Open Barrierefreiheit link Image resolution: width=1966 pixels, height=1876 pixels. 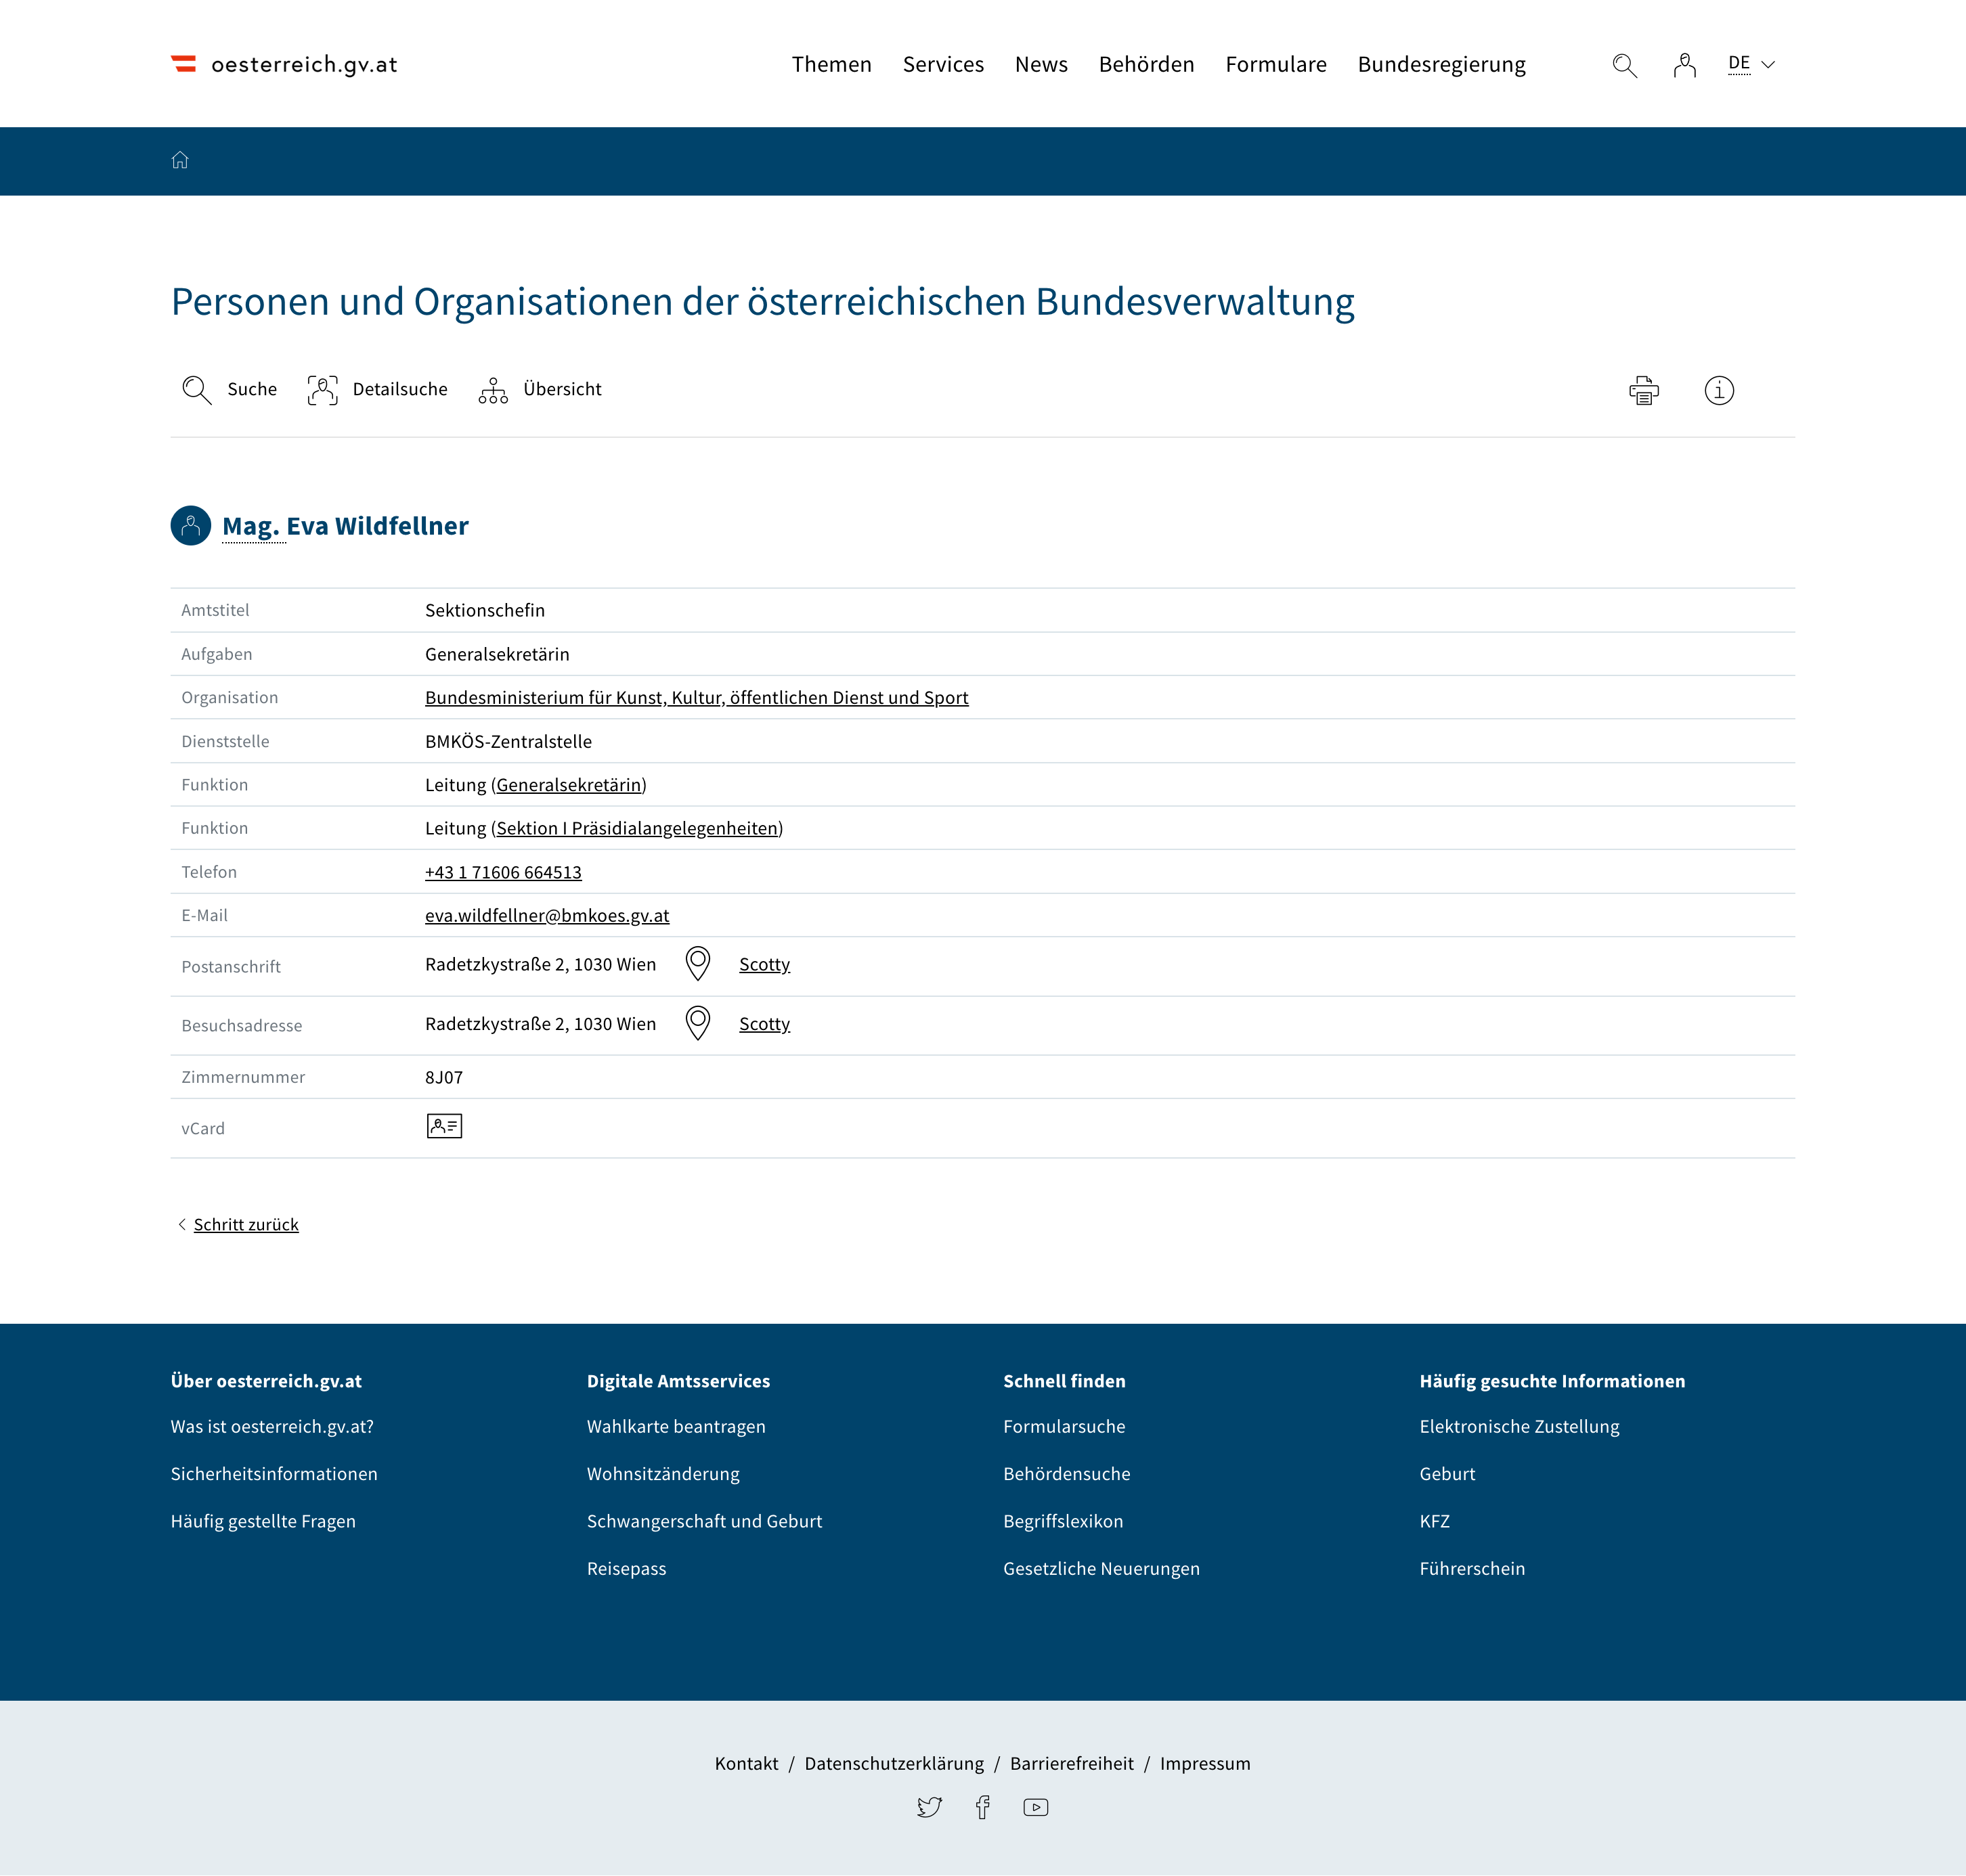click(x=1072, y=1763)
